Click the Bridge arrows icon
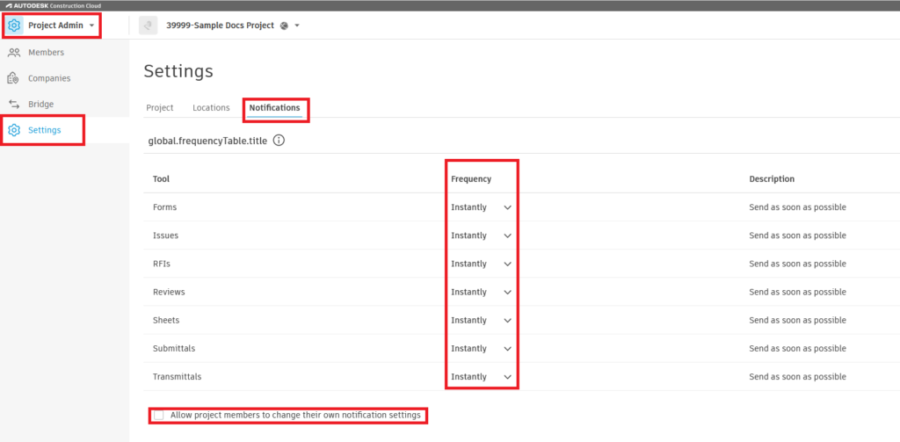Screen dimensions: 900x442 (x=14, y=104)
